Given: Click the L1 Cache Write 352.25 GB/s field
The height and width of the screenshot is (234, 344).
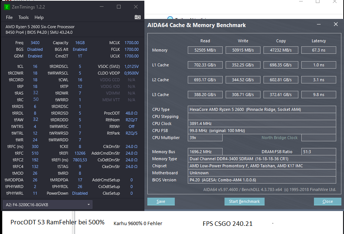Looking at the screenshot, I should (243, 65).
